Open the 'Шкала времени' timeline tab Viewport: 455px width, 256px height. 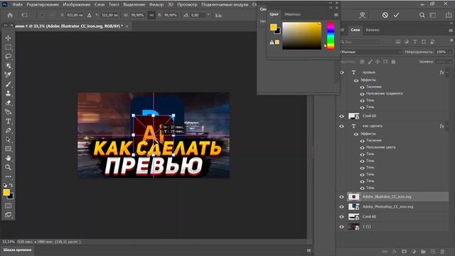(17, 250)
